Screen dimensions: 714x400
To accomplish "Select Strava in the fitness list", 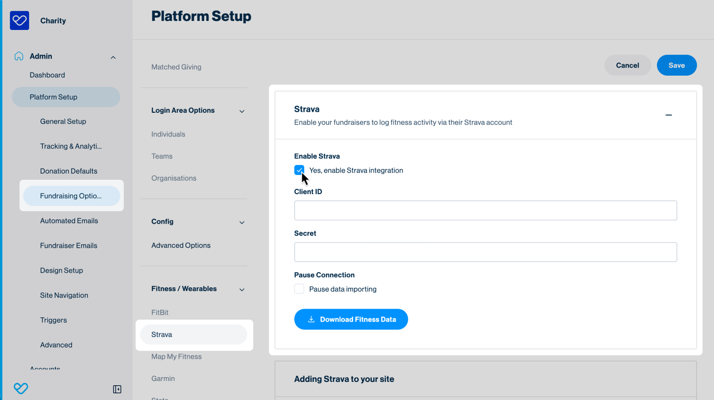I will [194, 334].
